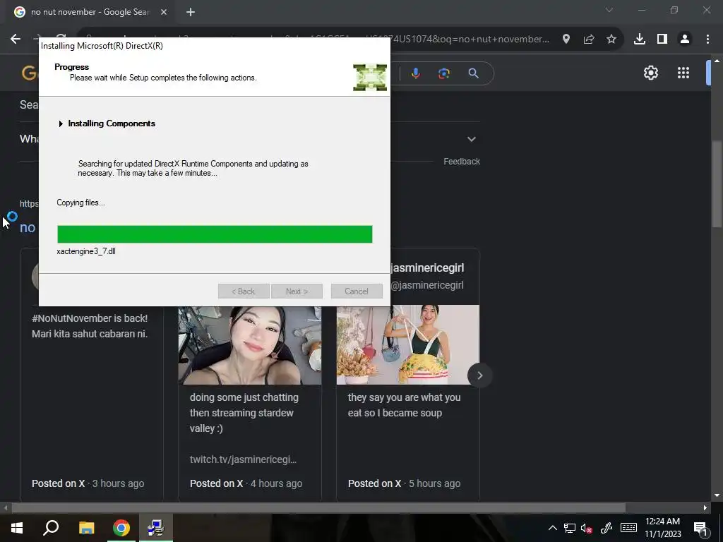This screenshot has width=723, height=542.
Task: Open the notification center icon
Action: [x=700, y=528]
